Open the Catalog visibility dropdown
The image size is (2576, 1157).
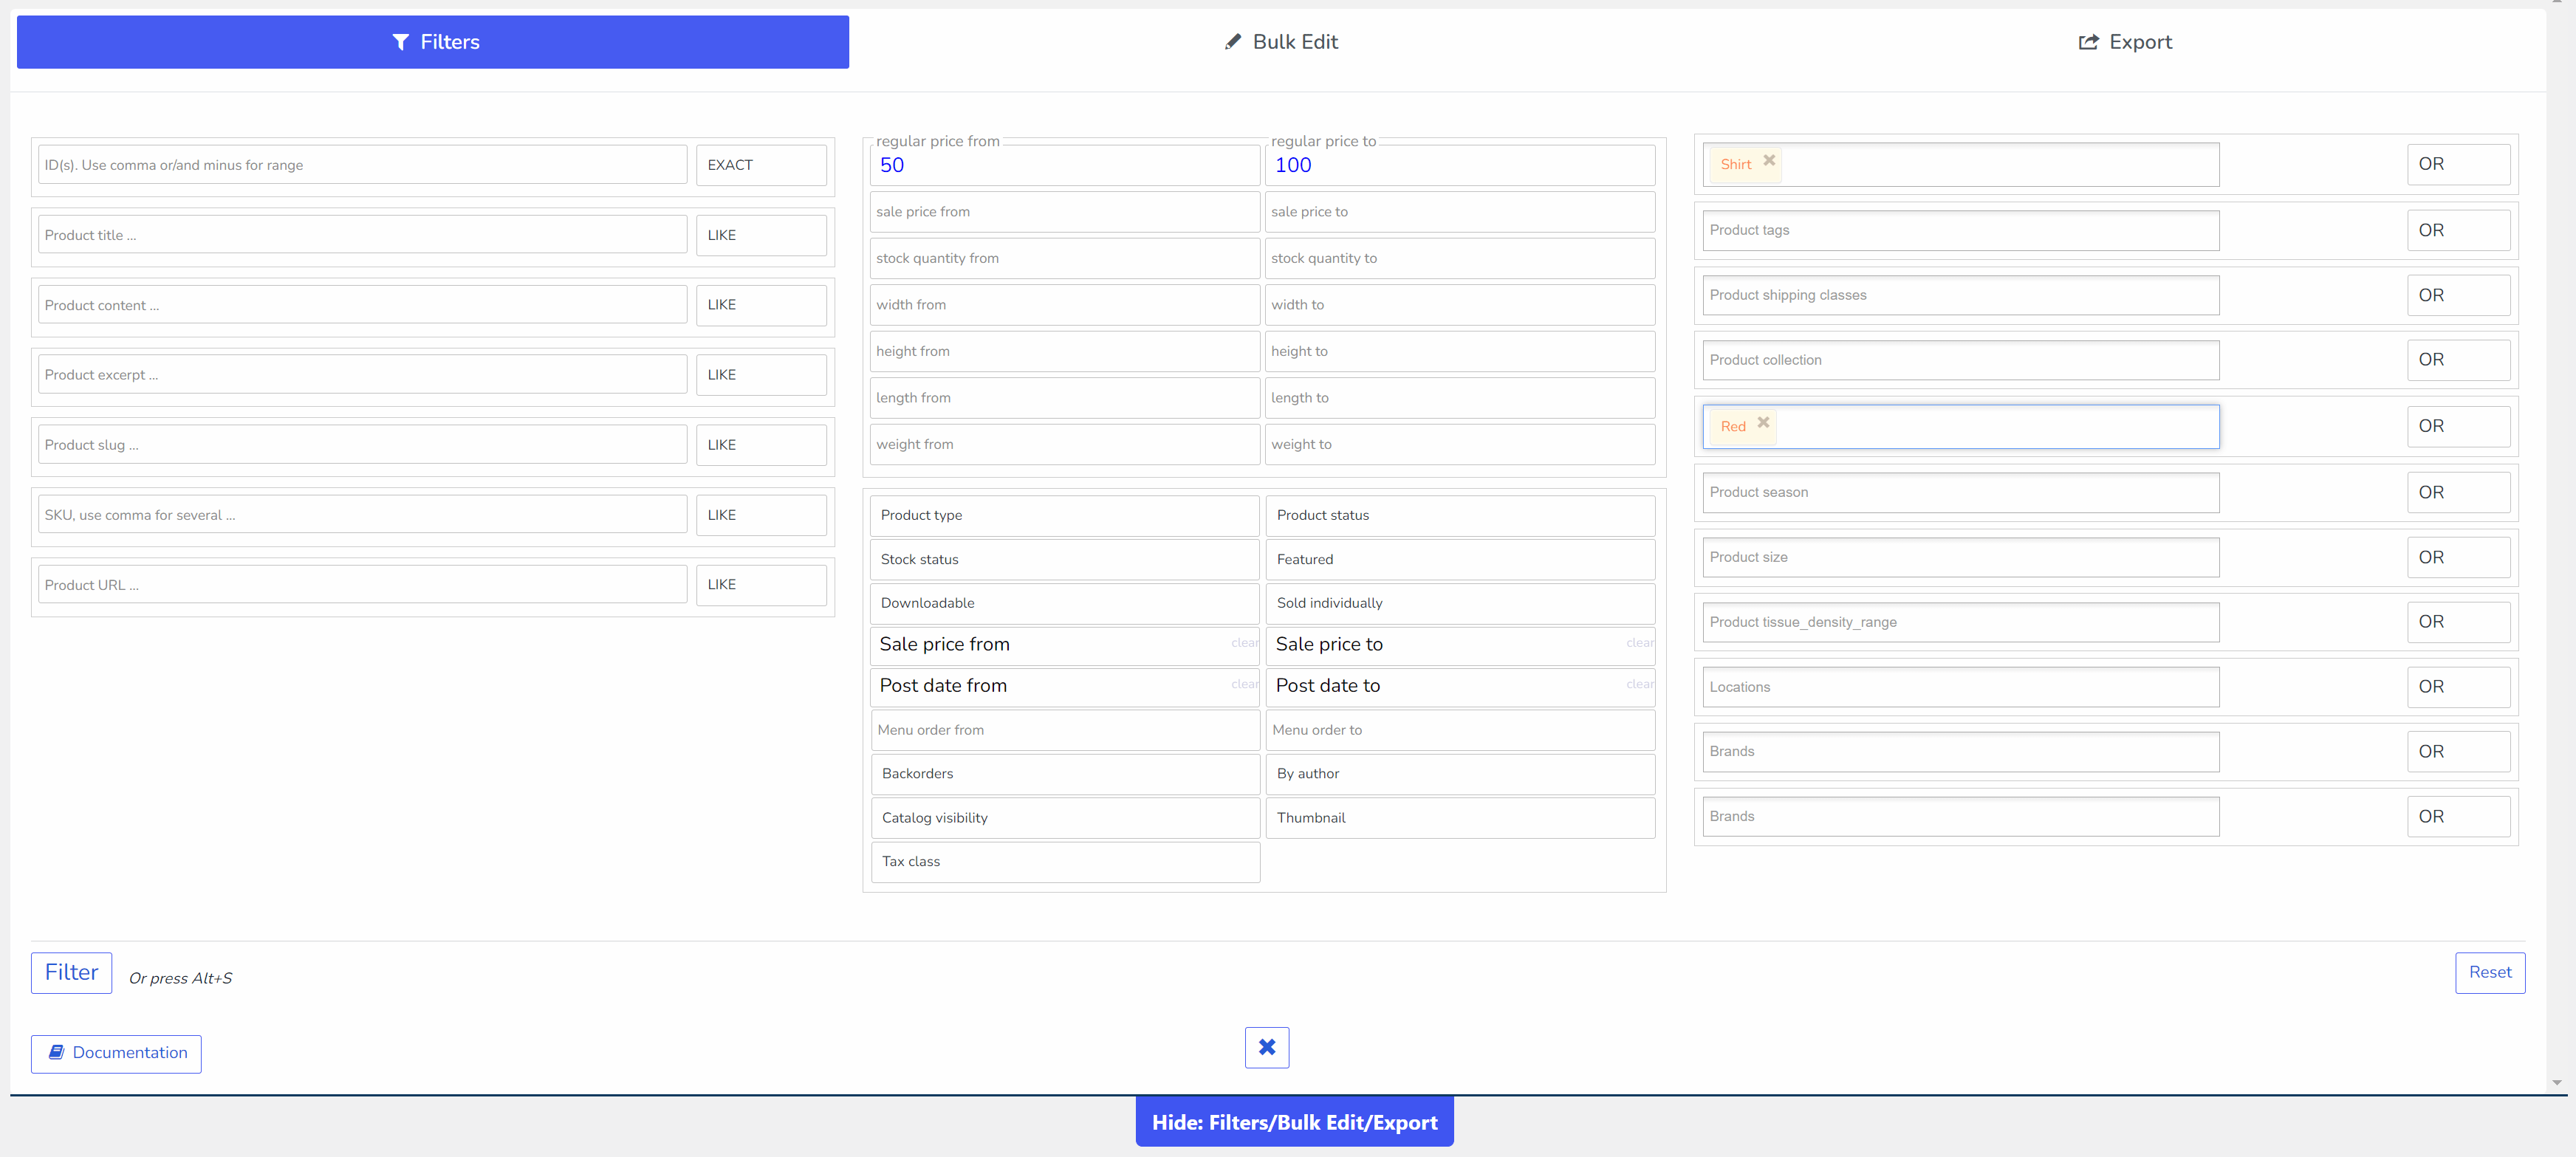pyautogui.click(x=1065, y=818)
